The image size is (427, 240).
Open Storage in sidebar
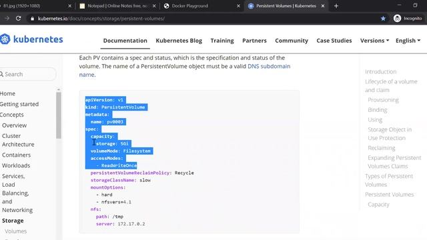13,221
